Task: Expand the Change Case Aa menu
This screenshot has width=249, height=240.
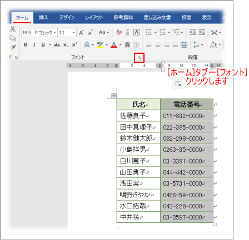Action: [104, 33]
